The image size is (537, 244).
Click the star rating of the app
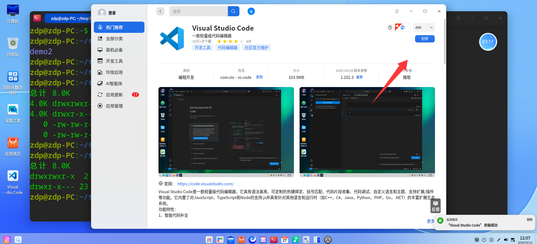[230, 41]
